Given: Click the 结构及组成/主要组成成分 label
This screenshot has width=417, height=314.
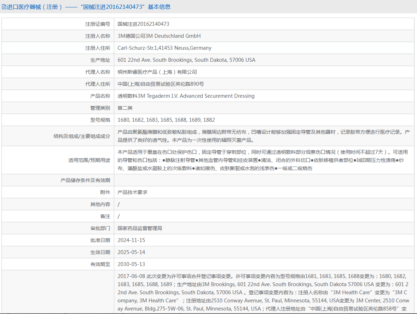Looking at the screenshot, I should [82, 136].
